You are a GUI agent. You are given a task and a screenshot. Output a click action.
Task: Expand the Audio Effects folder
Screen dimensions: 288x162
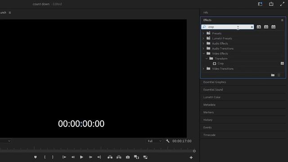click(203, 44)
